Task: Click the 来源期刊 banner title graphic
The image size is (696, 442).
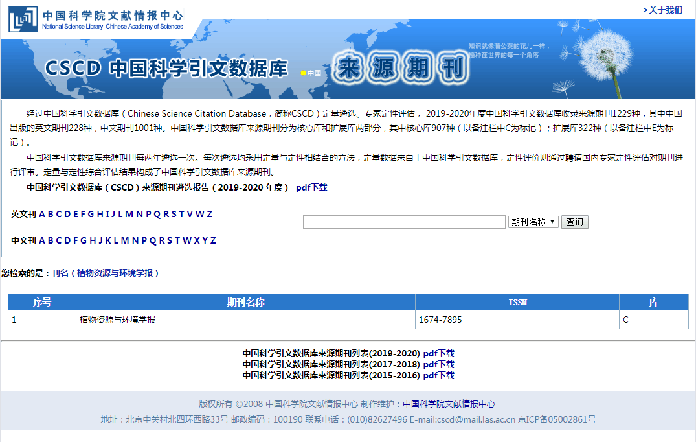Action: coord(400,69)
